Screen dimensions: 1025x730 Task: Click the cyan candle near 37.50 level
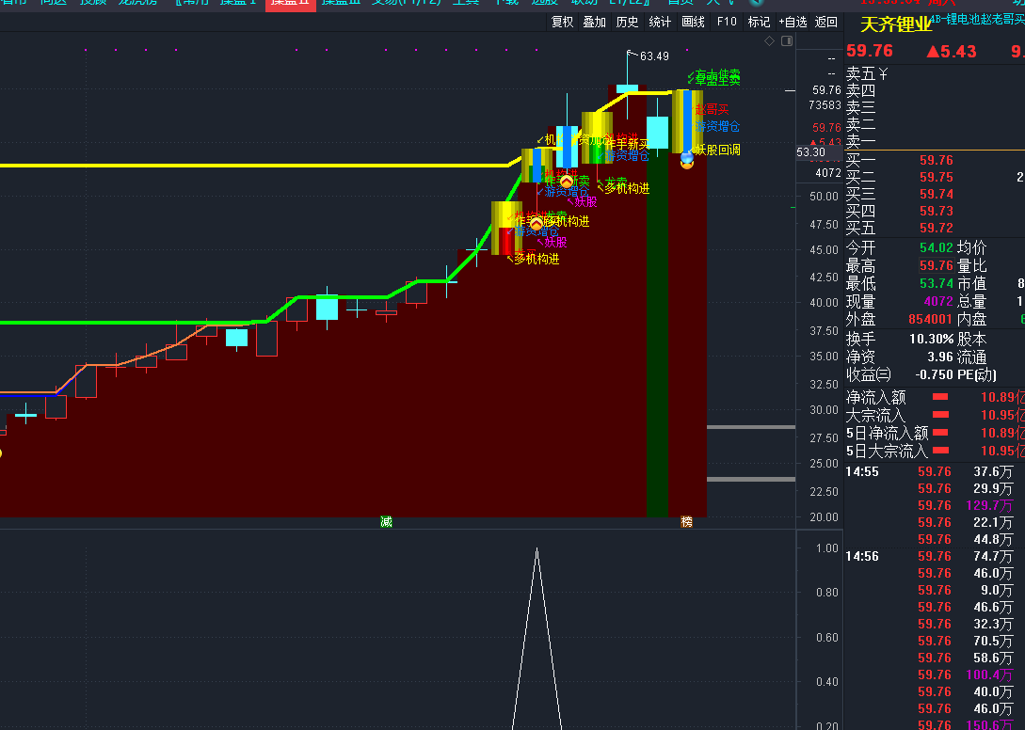[x=236, y=338]
